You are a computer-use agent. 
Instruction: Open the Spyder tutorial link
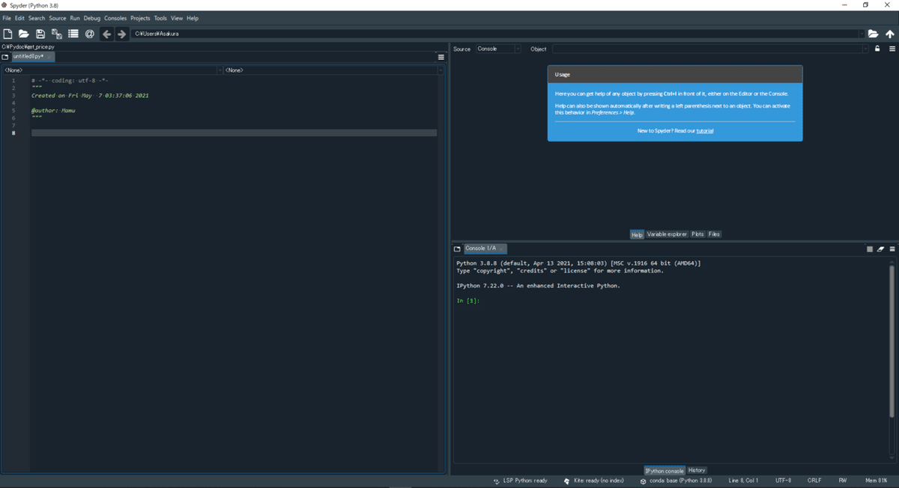coord(705,131)
